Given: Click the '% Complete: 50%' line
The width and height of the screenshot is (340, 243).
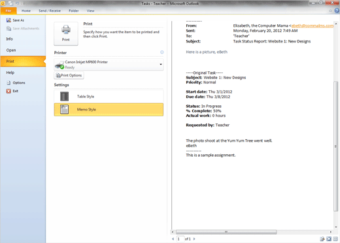Looking at the screenshot, I should [x=203, y=111].
